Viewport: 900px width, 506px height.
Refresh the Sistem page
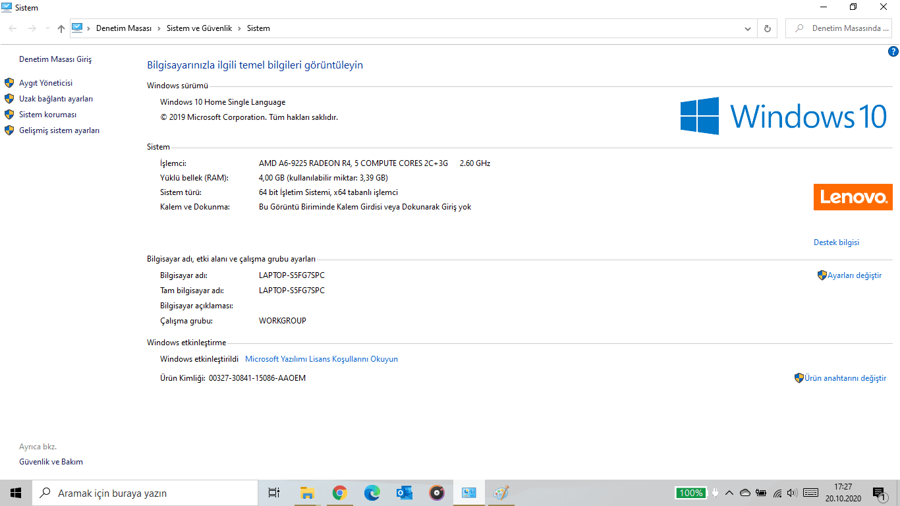tap(767, 28)
